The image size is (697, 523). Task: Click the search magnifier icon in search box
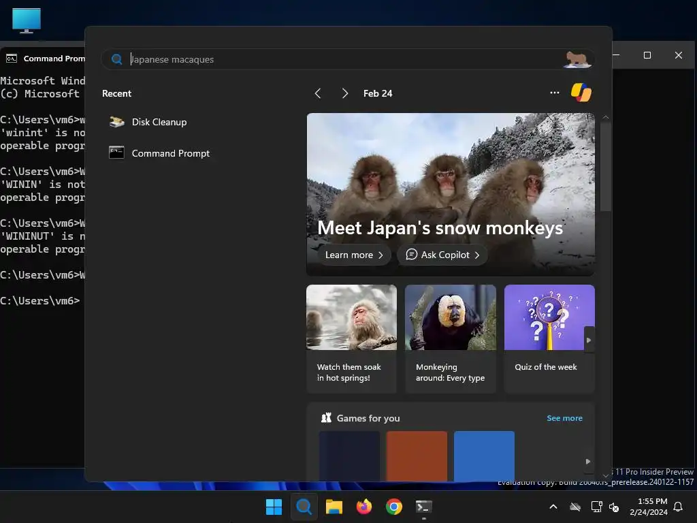pos(117,59)
